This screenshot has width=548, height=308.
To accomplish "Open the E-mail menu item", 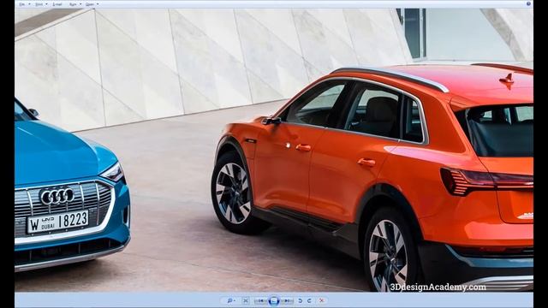I will pos(57,4).
